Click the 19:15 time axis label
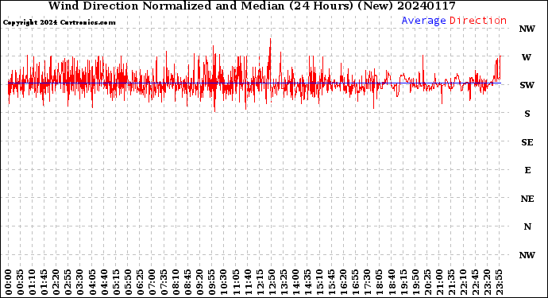Image resolution: width=548 pixels, height=298 pixels. (x=403, y=282)
